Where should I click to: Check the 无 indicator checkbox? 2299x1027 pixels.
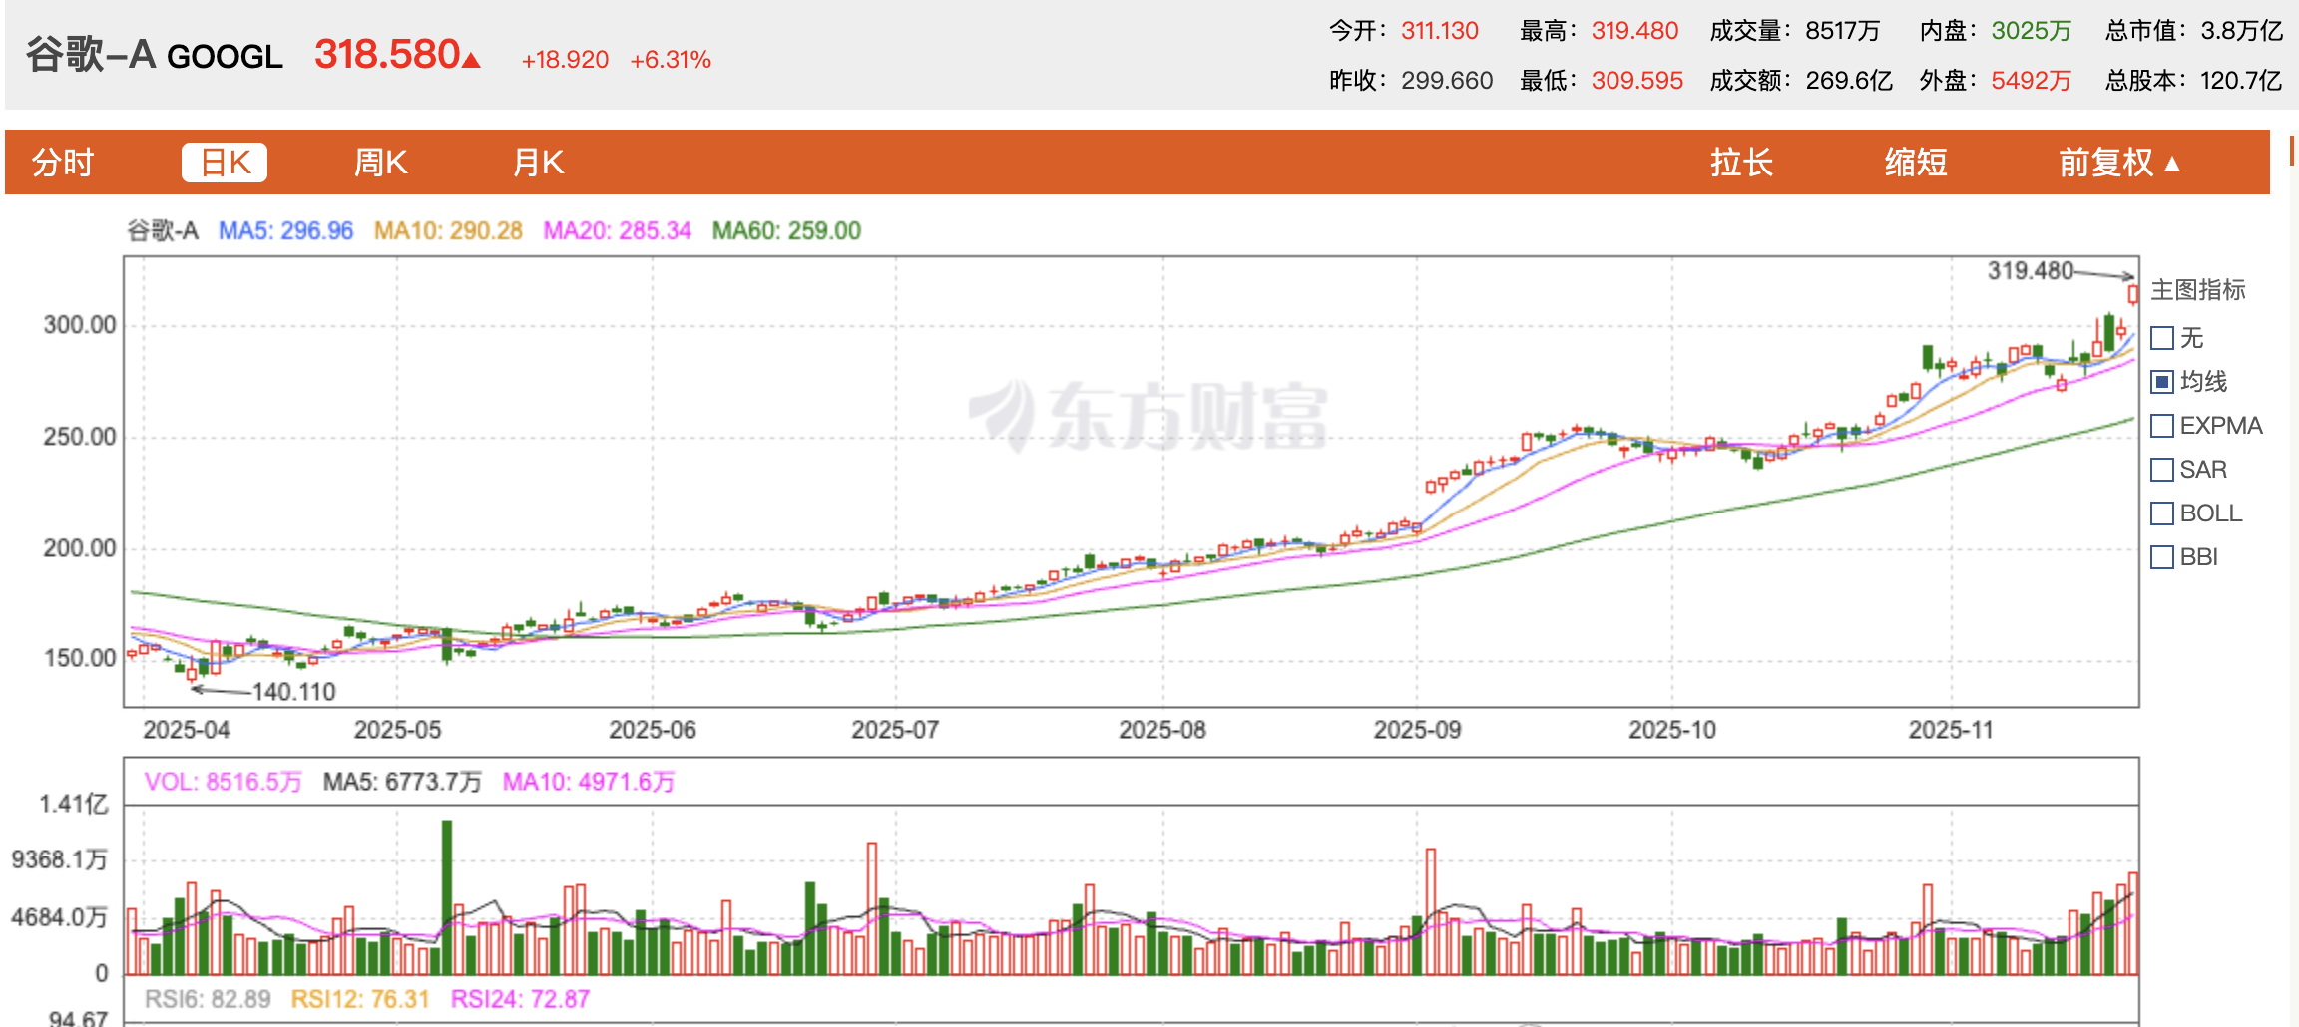pyautogui.click(x=2162, y=337)
